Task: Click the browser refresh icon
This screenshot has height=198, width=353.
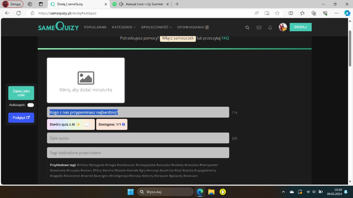Action: 19,13
